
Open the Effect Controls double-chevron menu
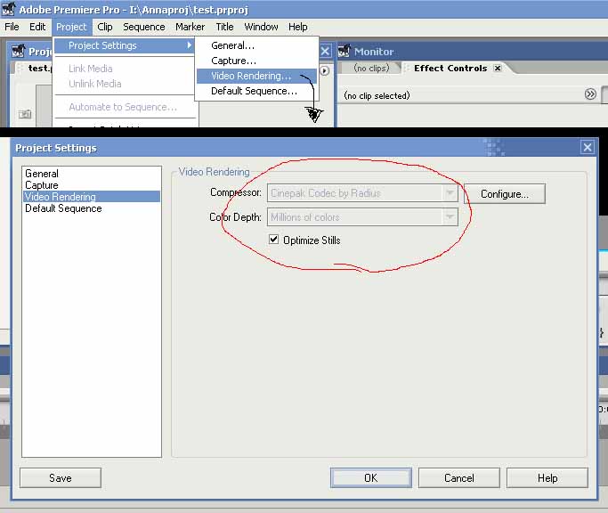click(x=590, y=94)
